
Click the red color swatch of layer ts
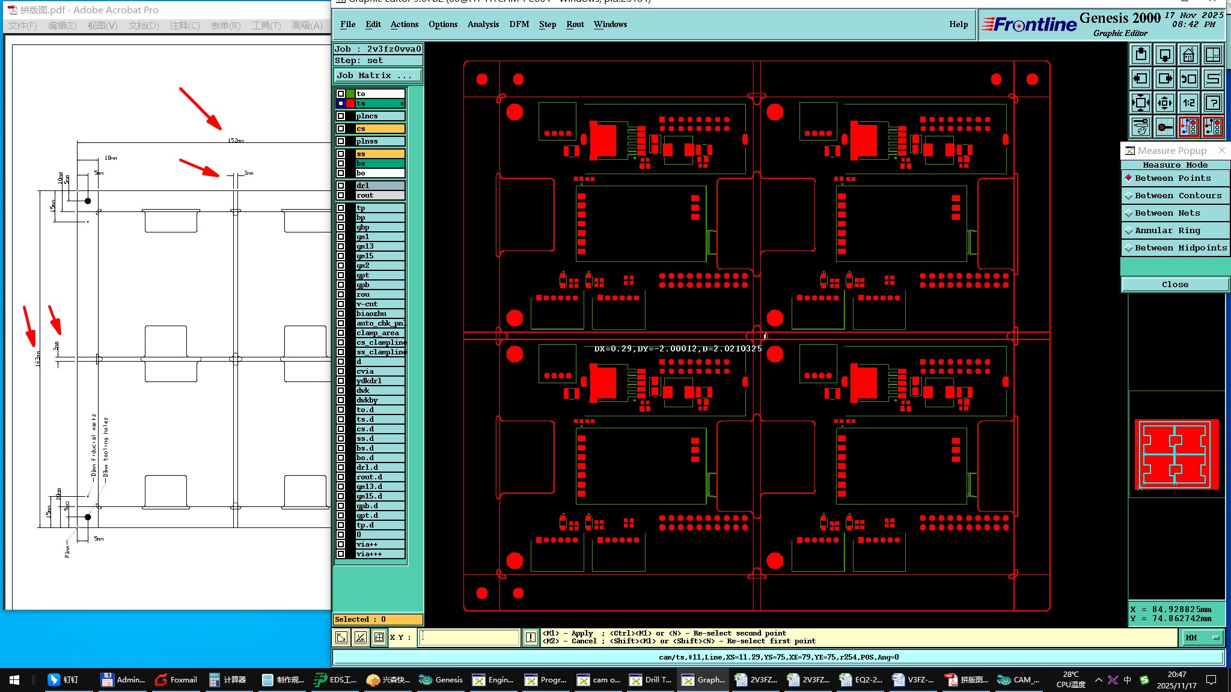coord(350,103)
